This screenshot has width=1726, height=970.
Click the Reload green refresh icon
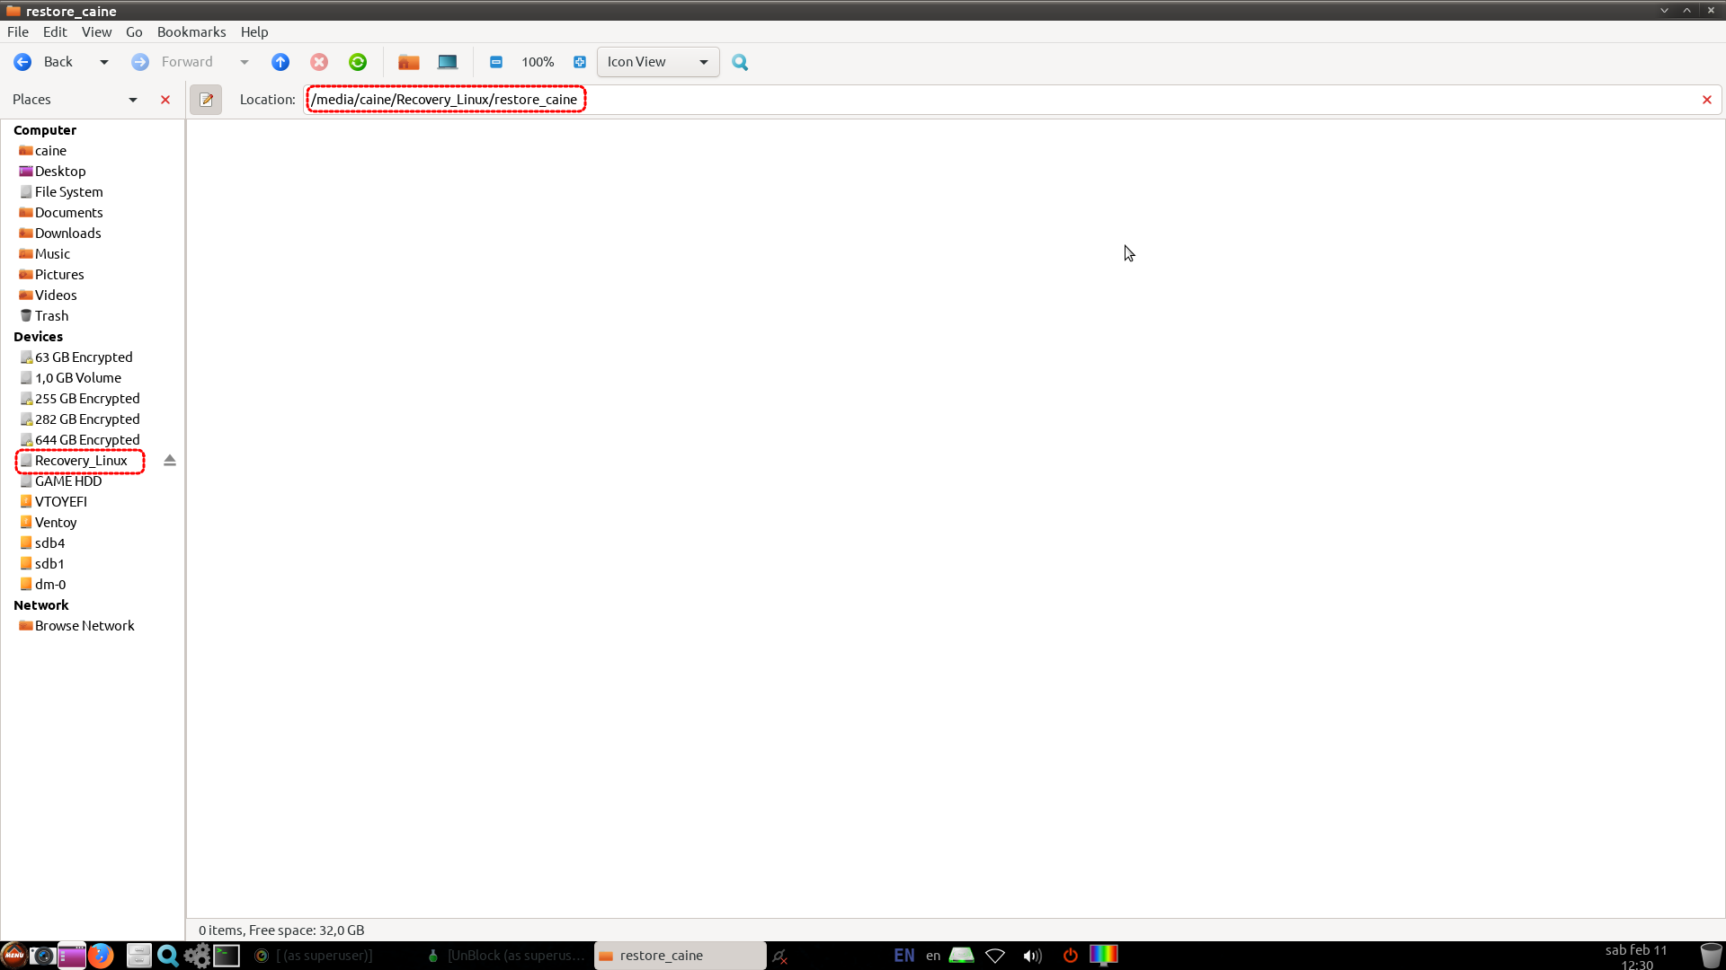pos(358,62)
